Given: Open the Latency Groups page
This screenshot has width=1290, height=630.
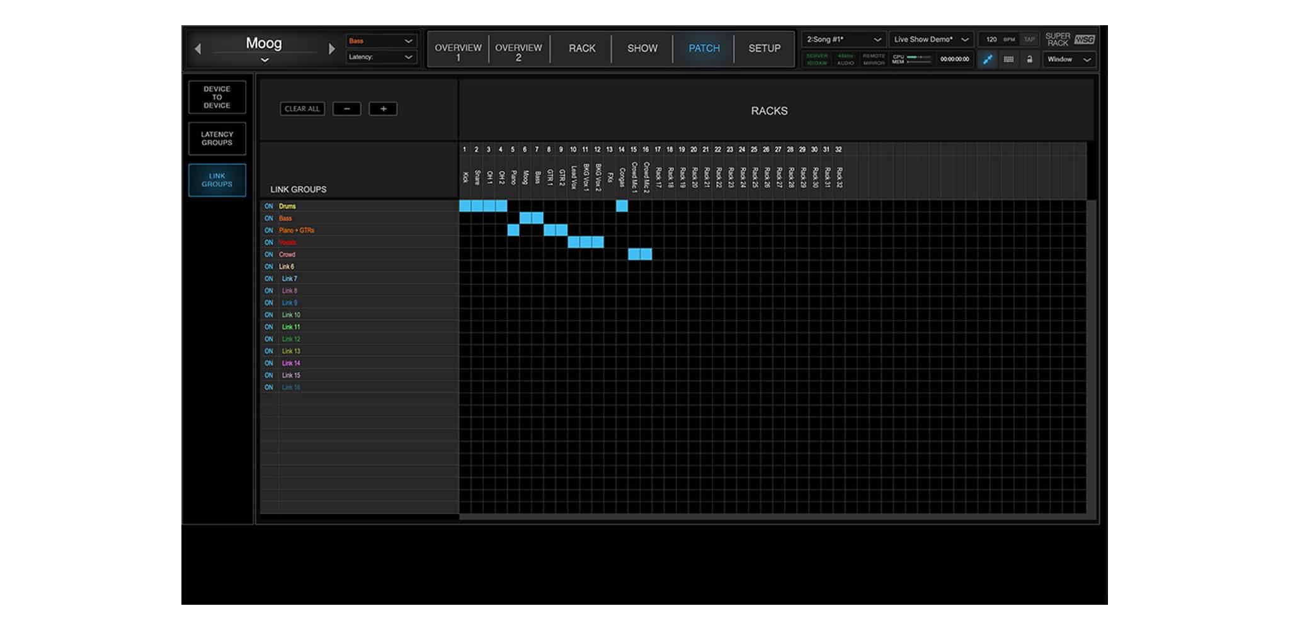Looking at the screenshot, I should click(x=217, y=139).
